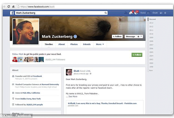This screenshot has height=118, width=174.
Task: Click Dobbs Ferry, New York link
Action: point(31,99)
